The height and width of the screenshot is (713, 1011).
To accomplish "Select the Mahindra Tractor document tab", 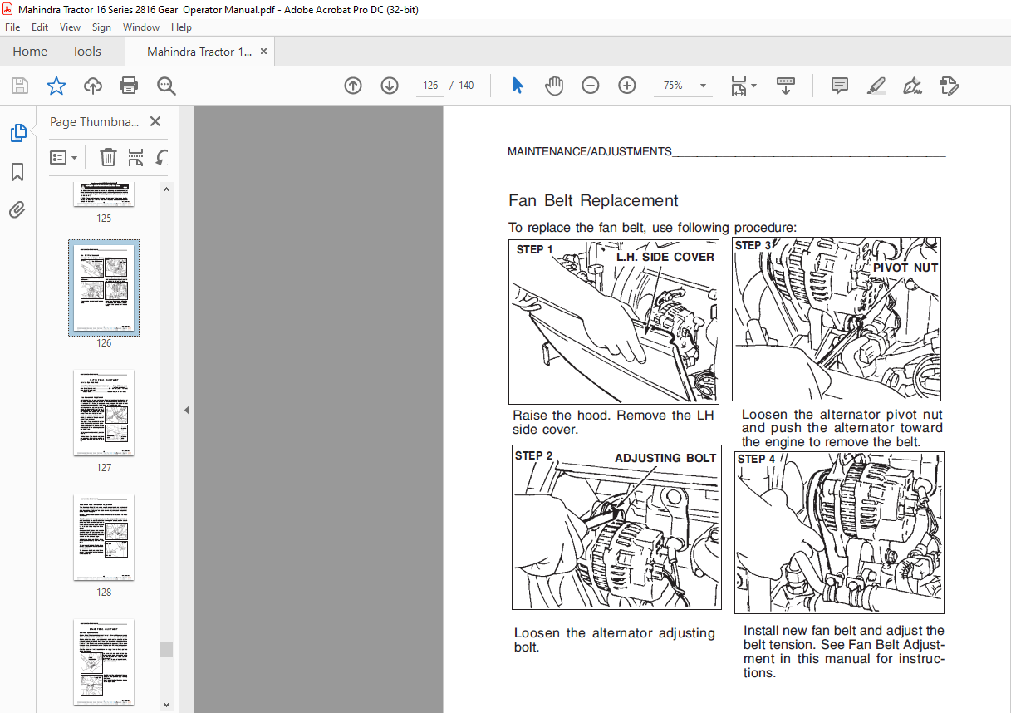I will [199, 52].
